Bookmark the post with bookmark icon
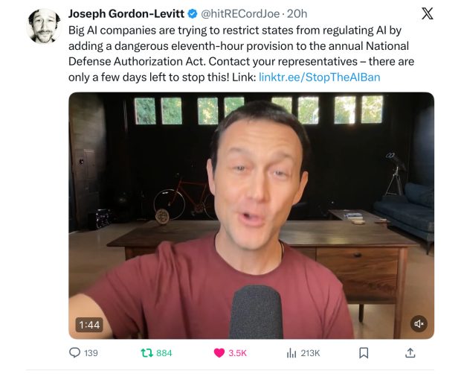The width and height of the screenshot is (464, 374). 364,353
